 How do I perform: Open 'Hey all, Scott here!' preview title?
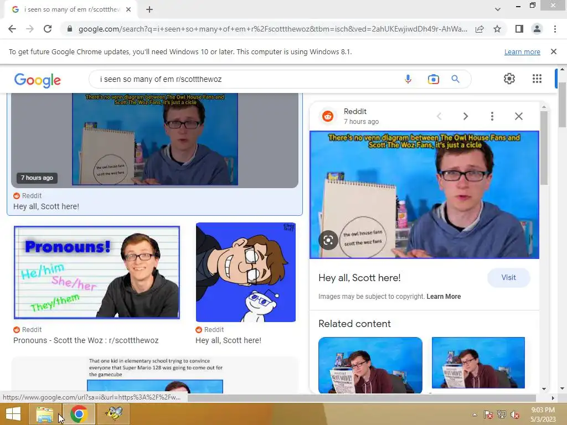pos(359,278)
